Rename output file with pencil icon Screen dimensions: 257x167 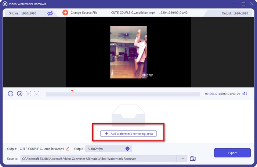[67, 149]
